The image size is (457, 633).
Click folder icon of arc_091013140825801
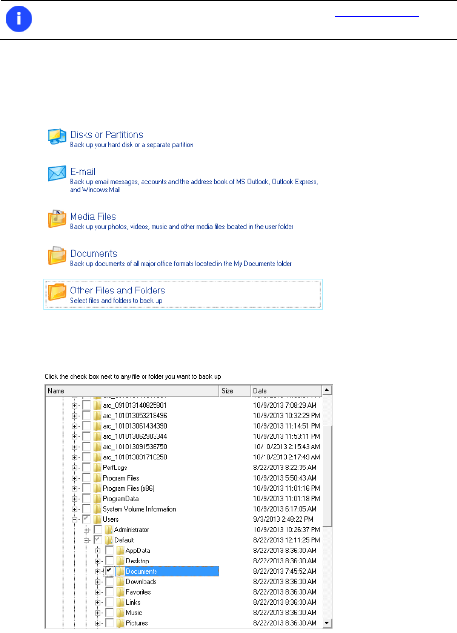click(x=97, y=405)
